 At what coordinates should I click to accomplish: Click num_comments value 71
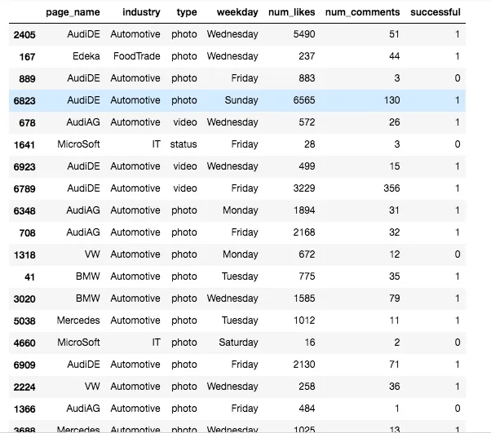(x=394, y=365)
